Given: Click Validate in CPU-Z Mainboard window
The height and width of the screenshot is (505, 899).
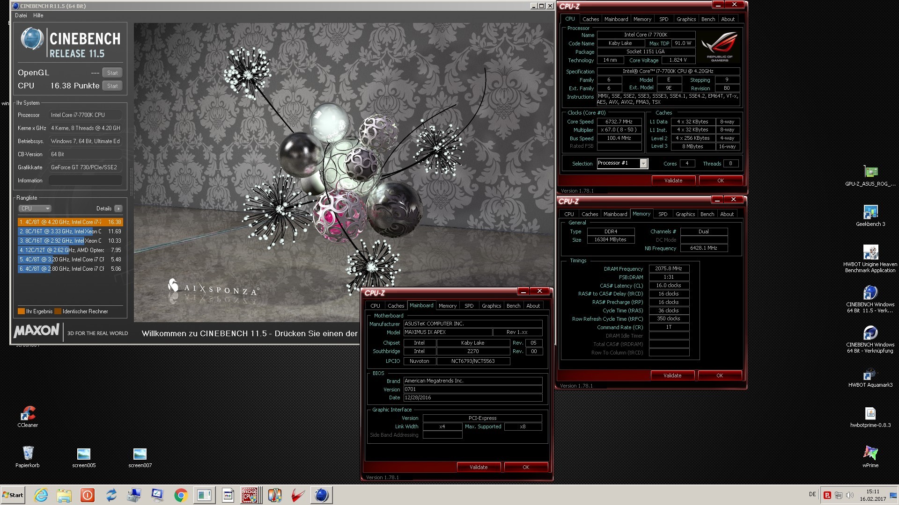Looking at the screenshot, I should 479,467.
